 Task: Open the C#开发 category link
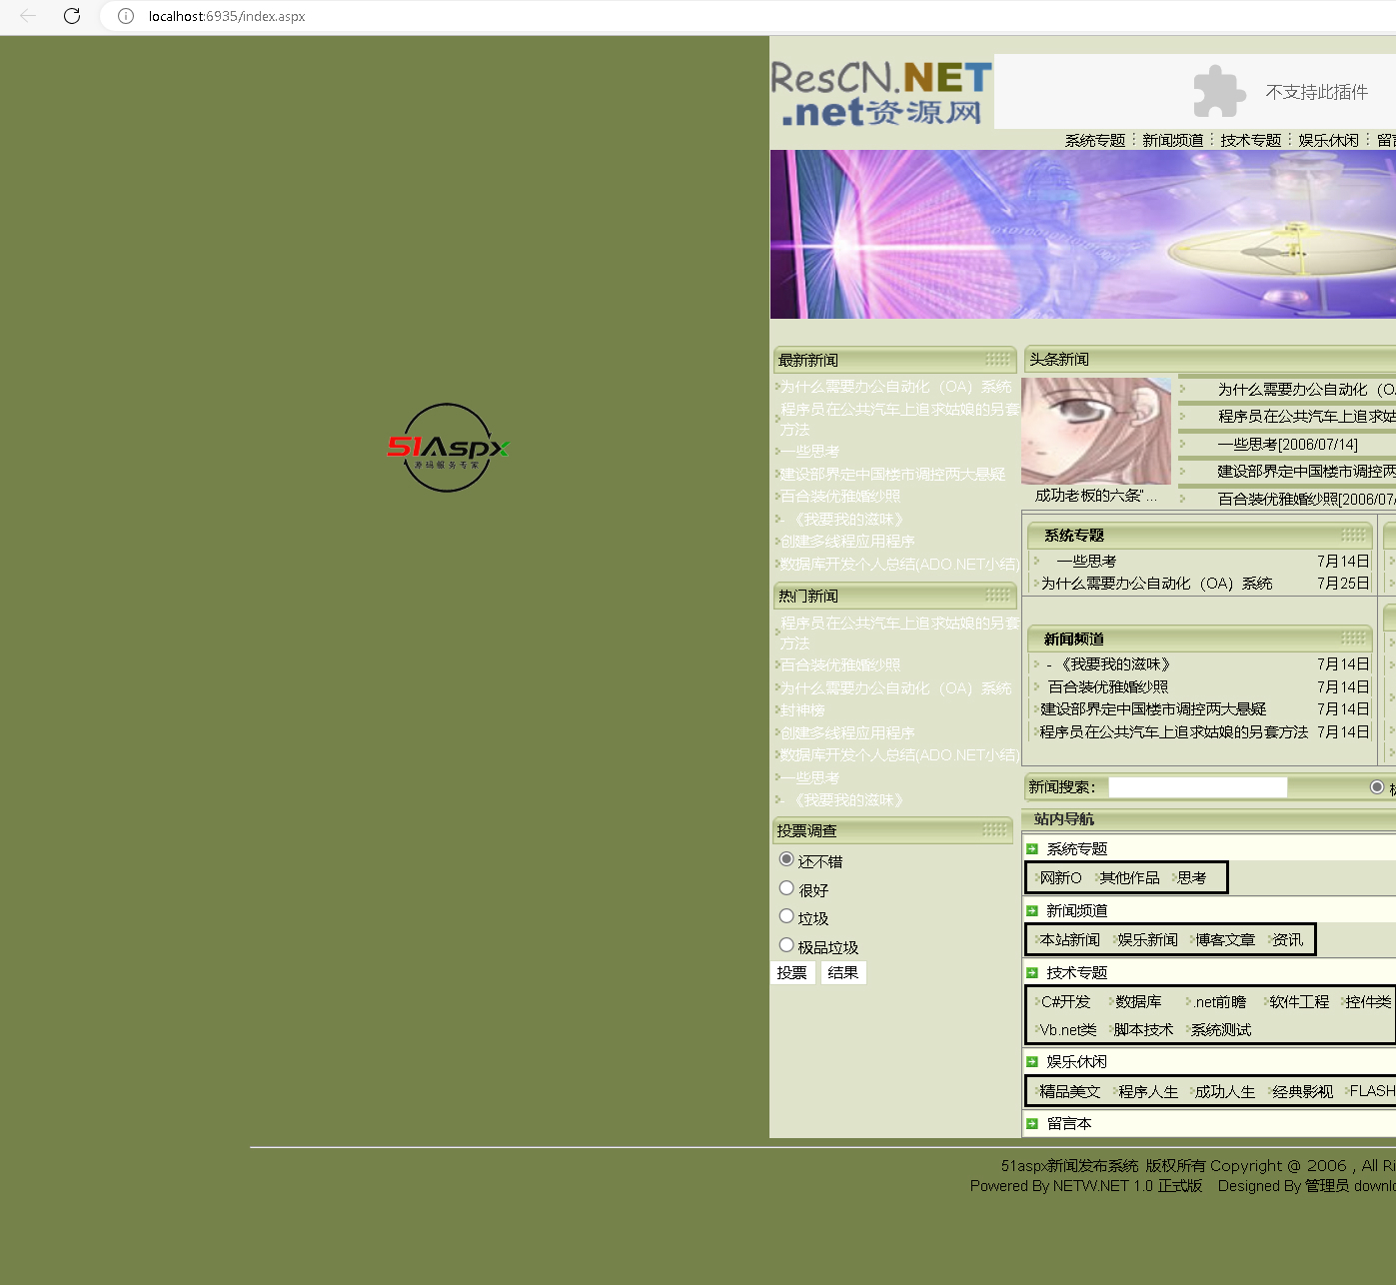[1065, 1002]
